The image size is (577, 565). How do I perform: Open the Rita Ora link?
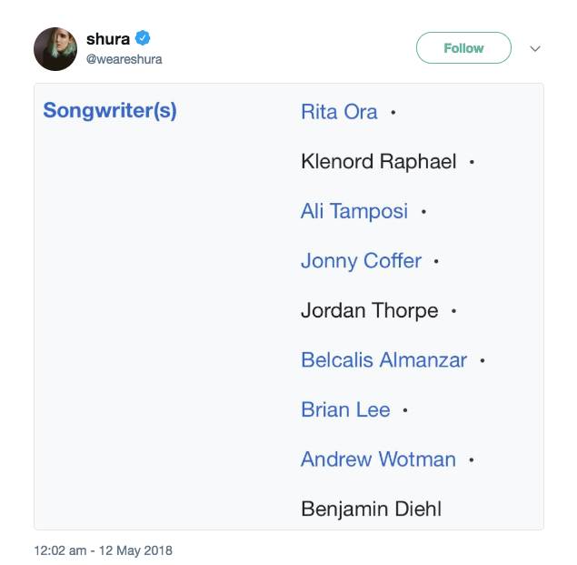(339, 112)
